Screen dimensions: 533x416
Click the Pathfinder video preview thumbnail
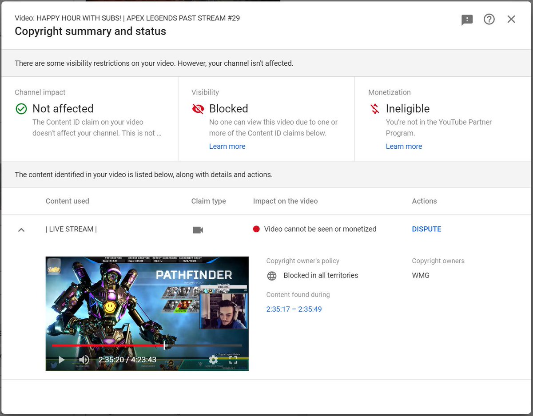tap(147, 313)
